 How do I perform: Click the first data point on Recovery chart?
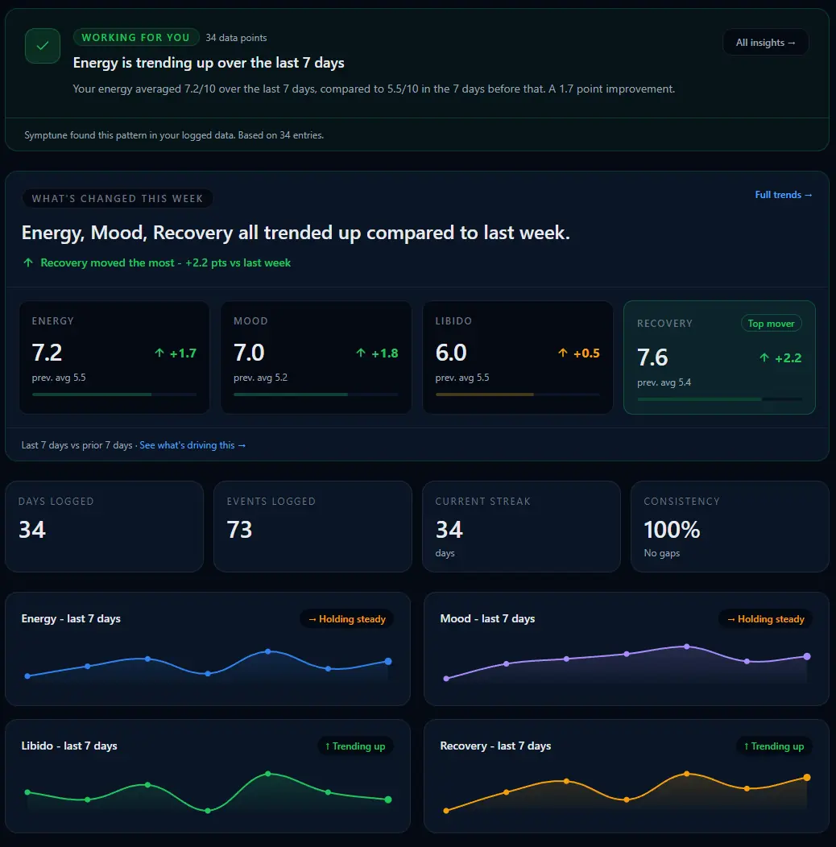(446, 810)
